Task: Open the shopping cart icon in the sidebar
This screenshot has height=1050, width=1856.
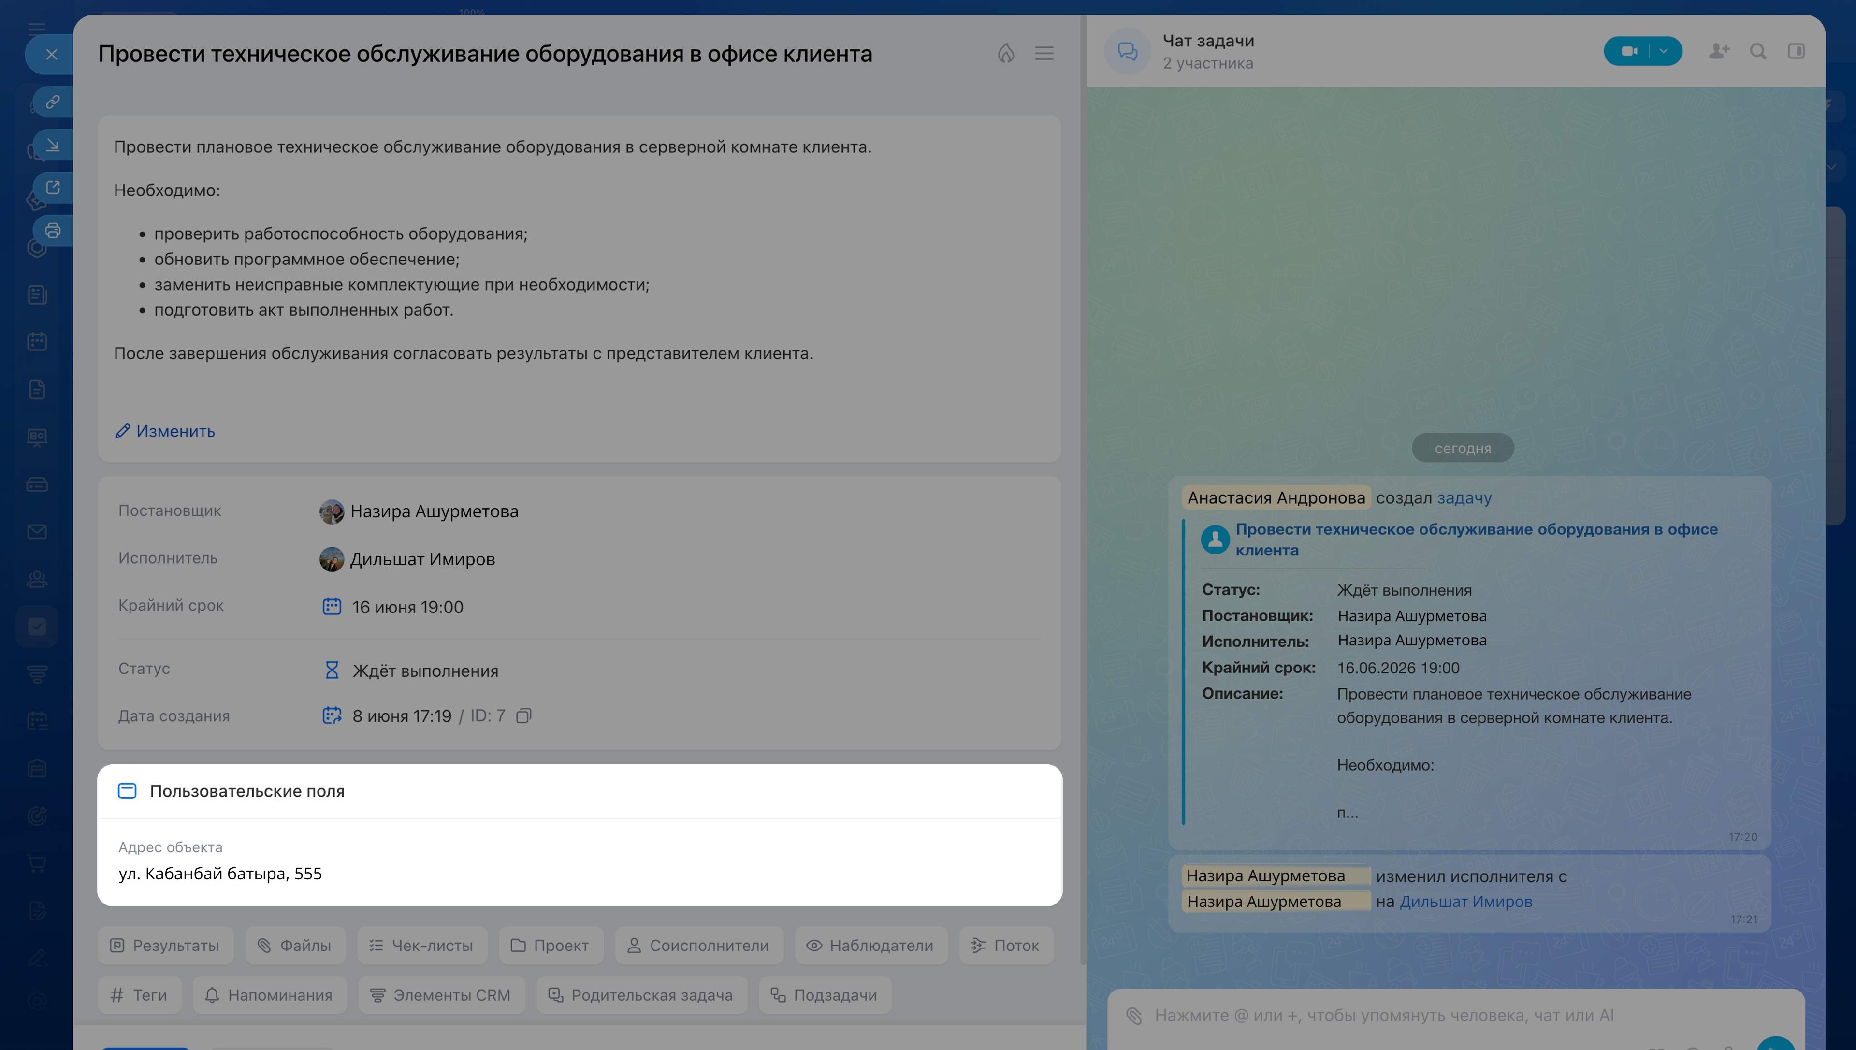Action: click(38, 863)
